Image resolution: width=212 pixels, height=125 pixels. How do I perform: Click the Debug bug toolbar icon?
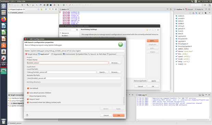pyautogui.click(x=59, y=5)
